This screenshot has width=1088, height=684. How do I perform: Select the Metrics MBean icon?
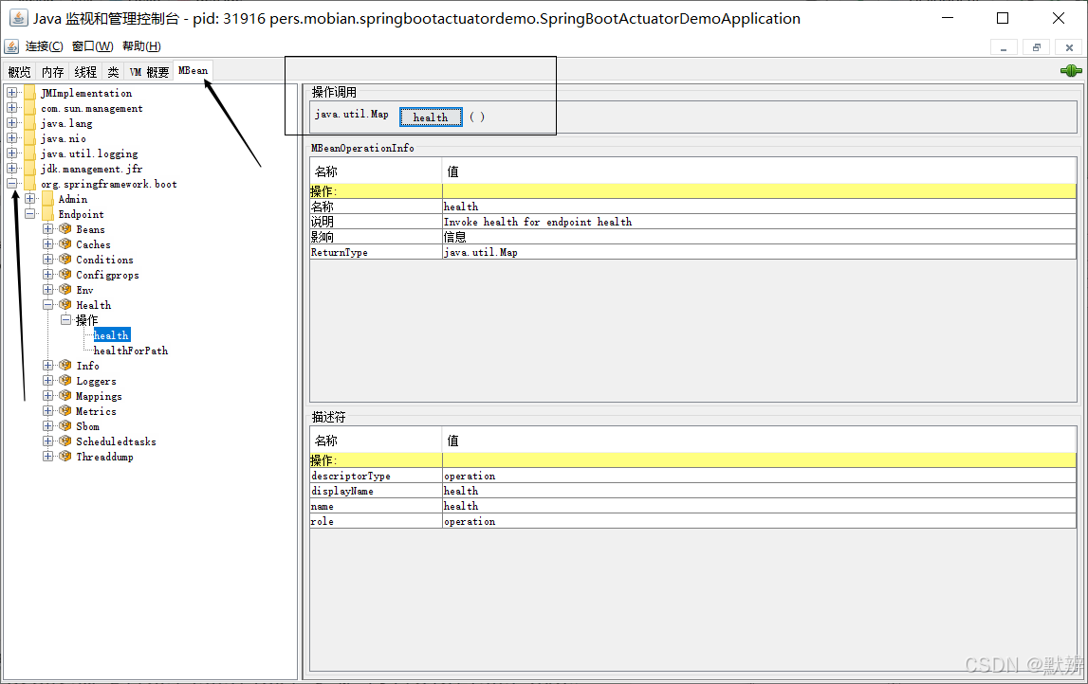click(x=64, y=411)
